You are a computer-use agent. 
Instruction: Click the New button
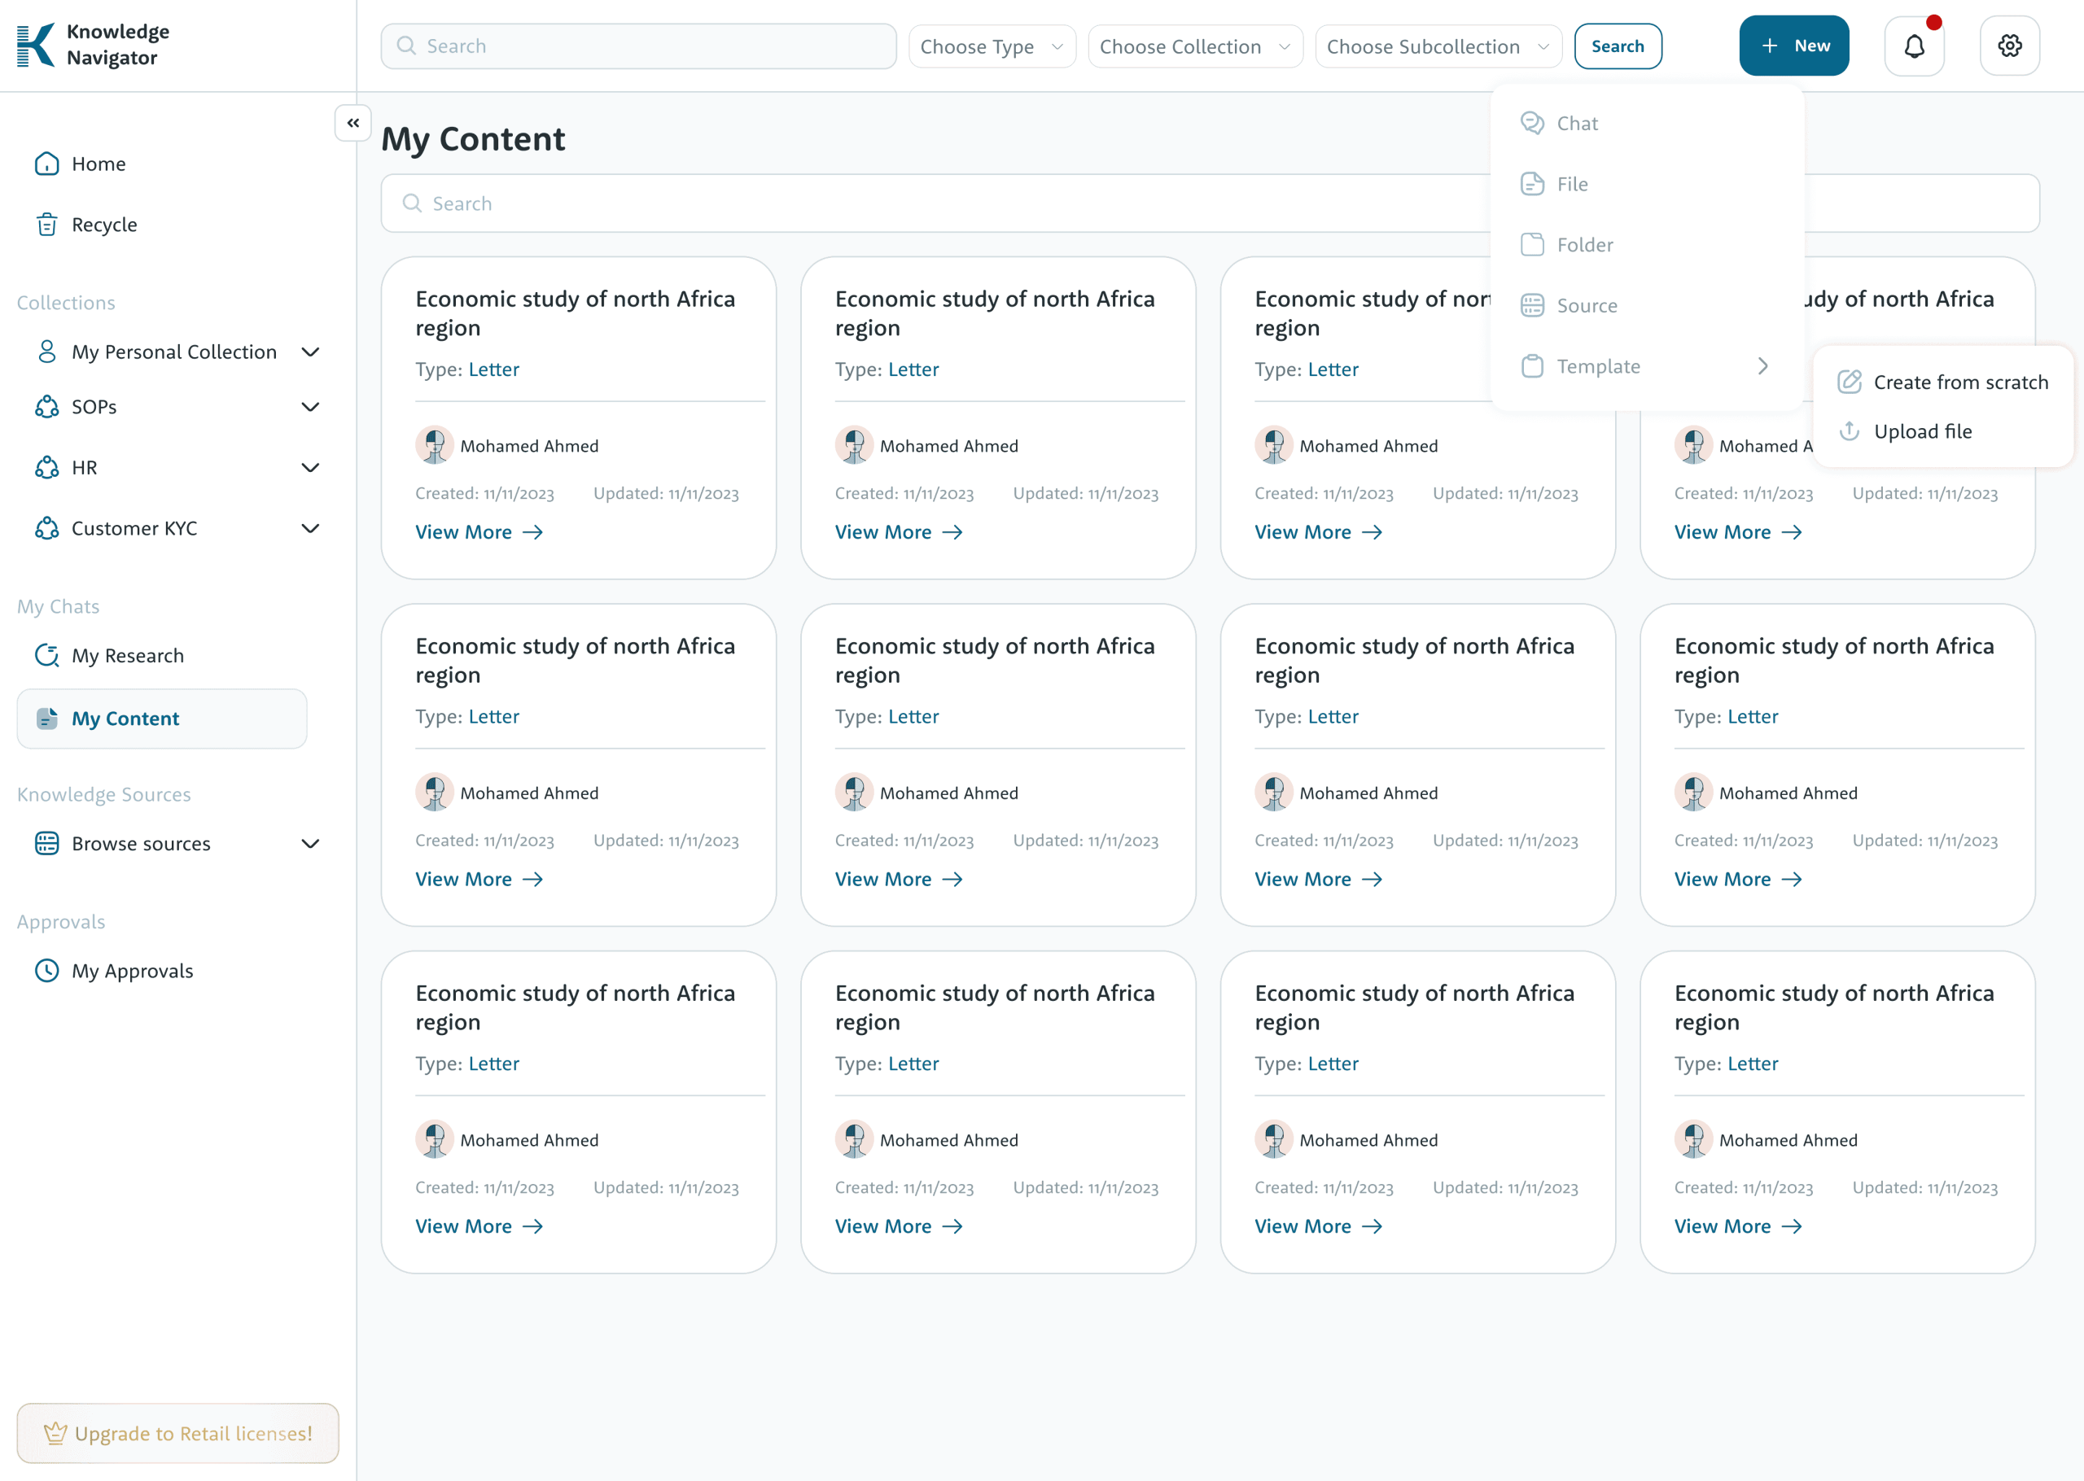tap(1793, 46)
